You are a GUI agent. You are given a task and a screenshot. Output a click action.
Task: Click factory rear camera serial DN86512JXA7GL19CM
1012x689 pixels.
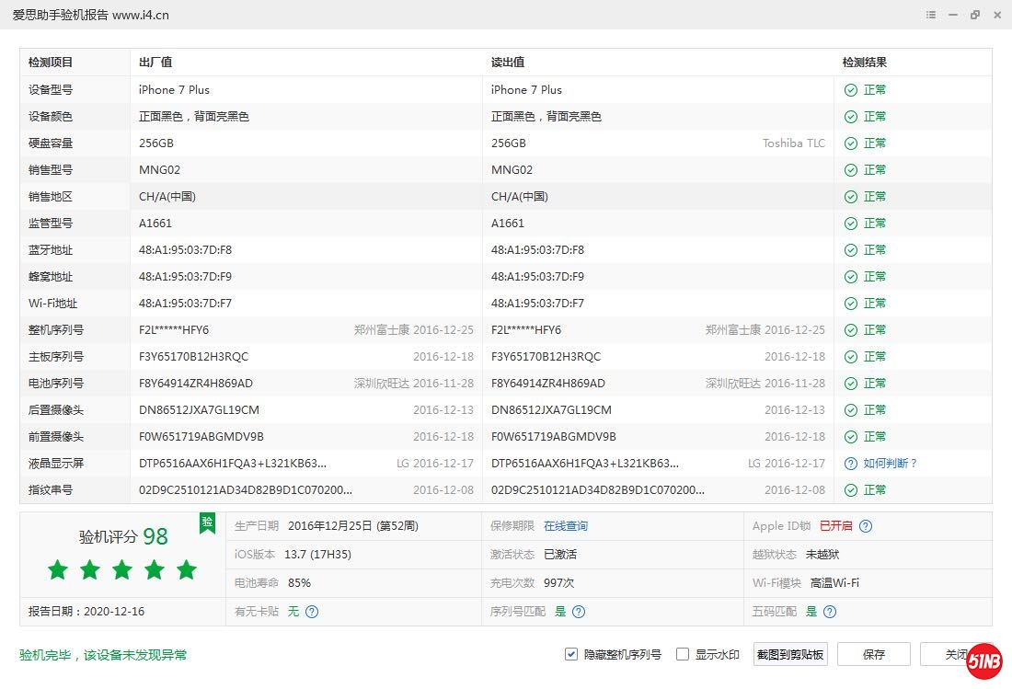pos(199,410)
